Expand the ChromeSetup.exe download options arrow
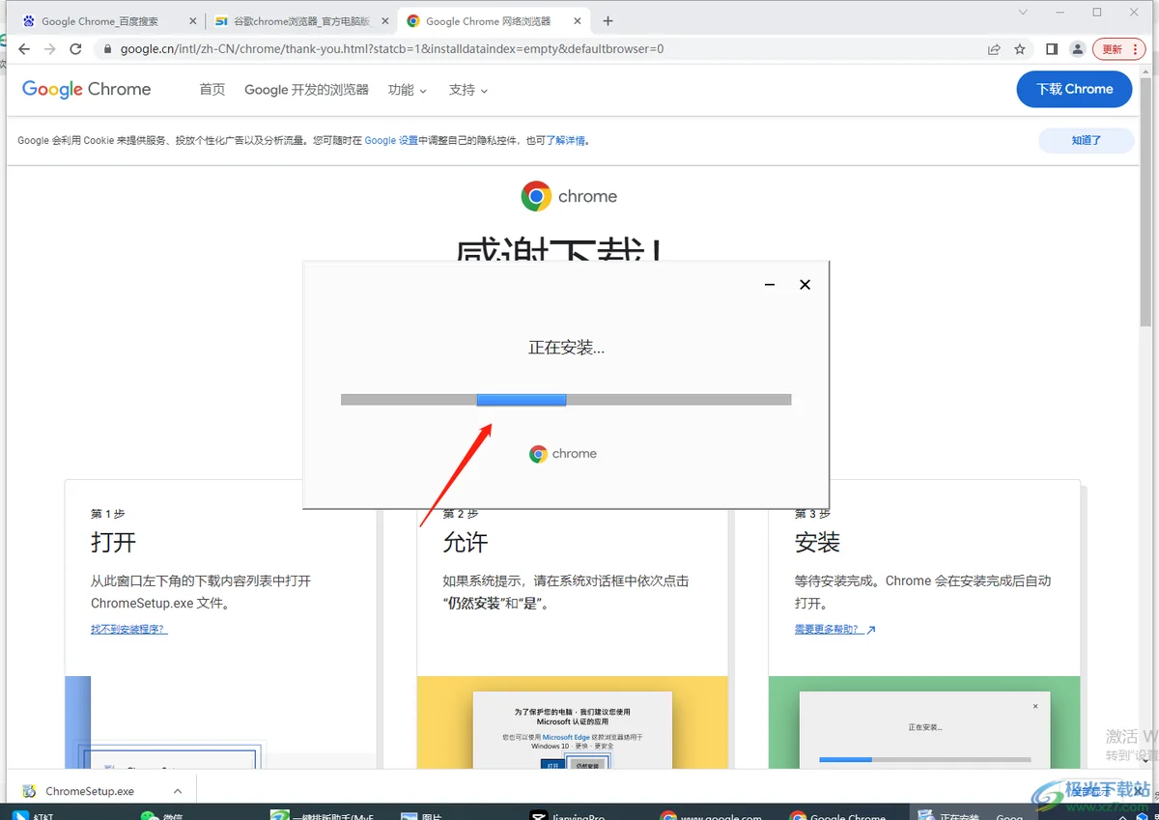The image size is (1159, 820). pyautogui.click(x=177, y=791)
